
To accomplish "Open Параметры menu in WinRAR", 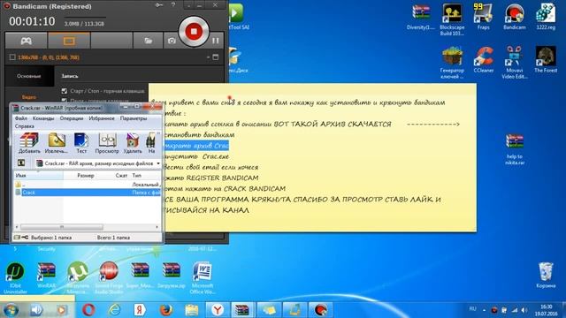I will click(134, 118).
